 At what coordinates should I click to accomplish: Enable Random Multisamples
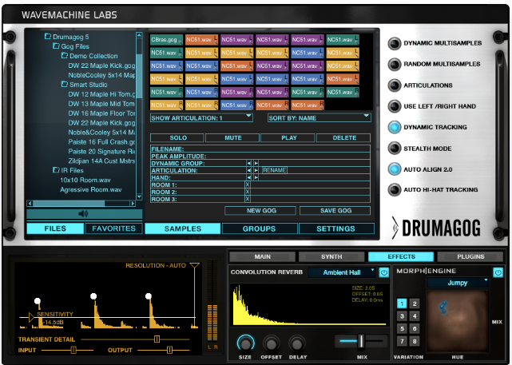pyautogui.click(x=395, y=65)
